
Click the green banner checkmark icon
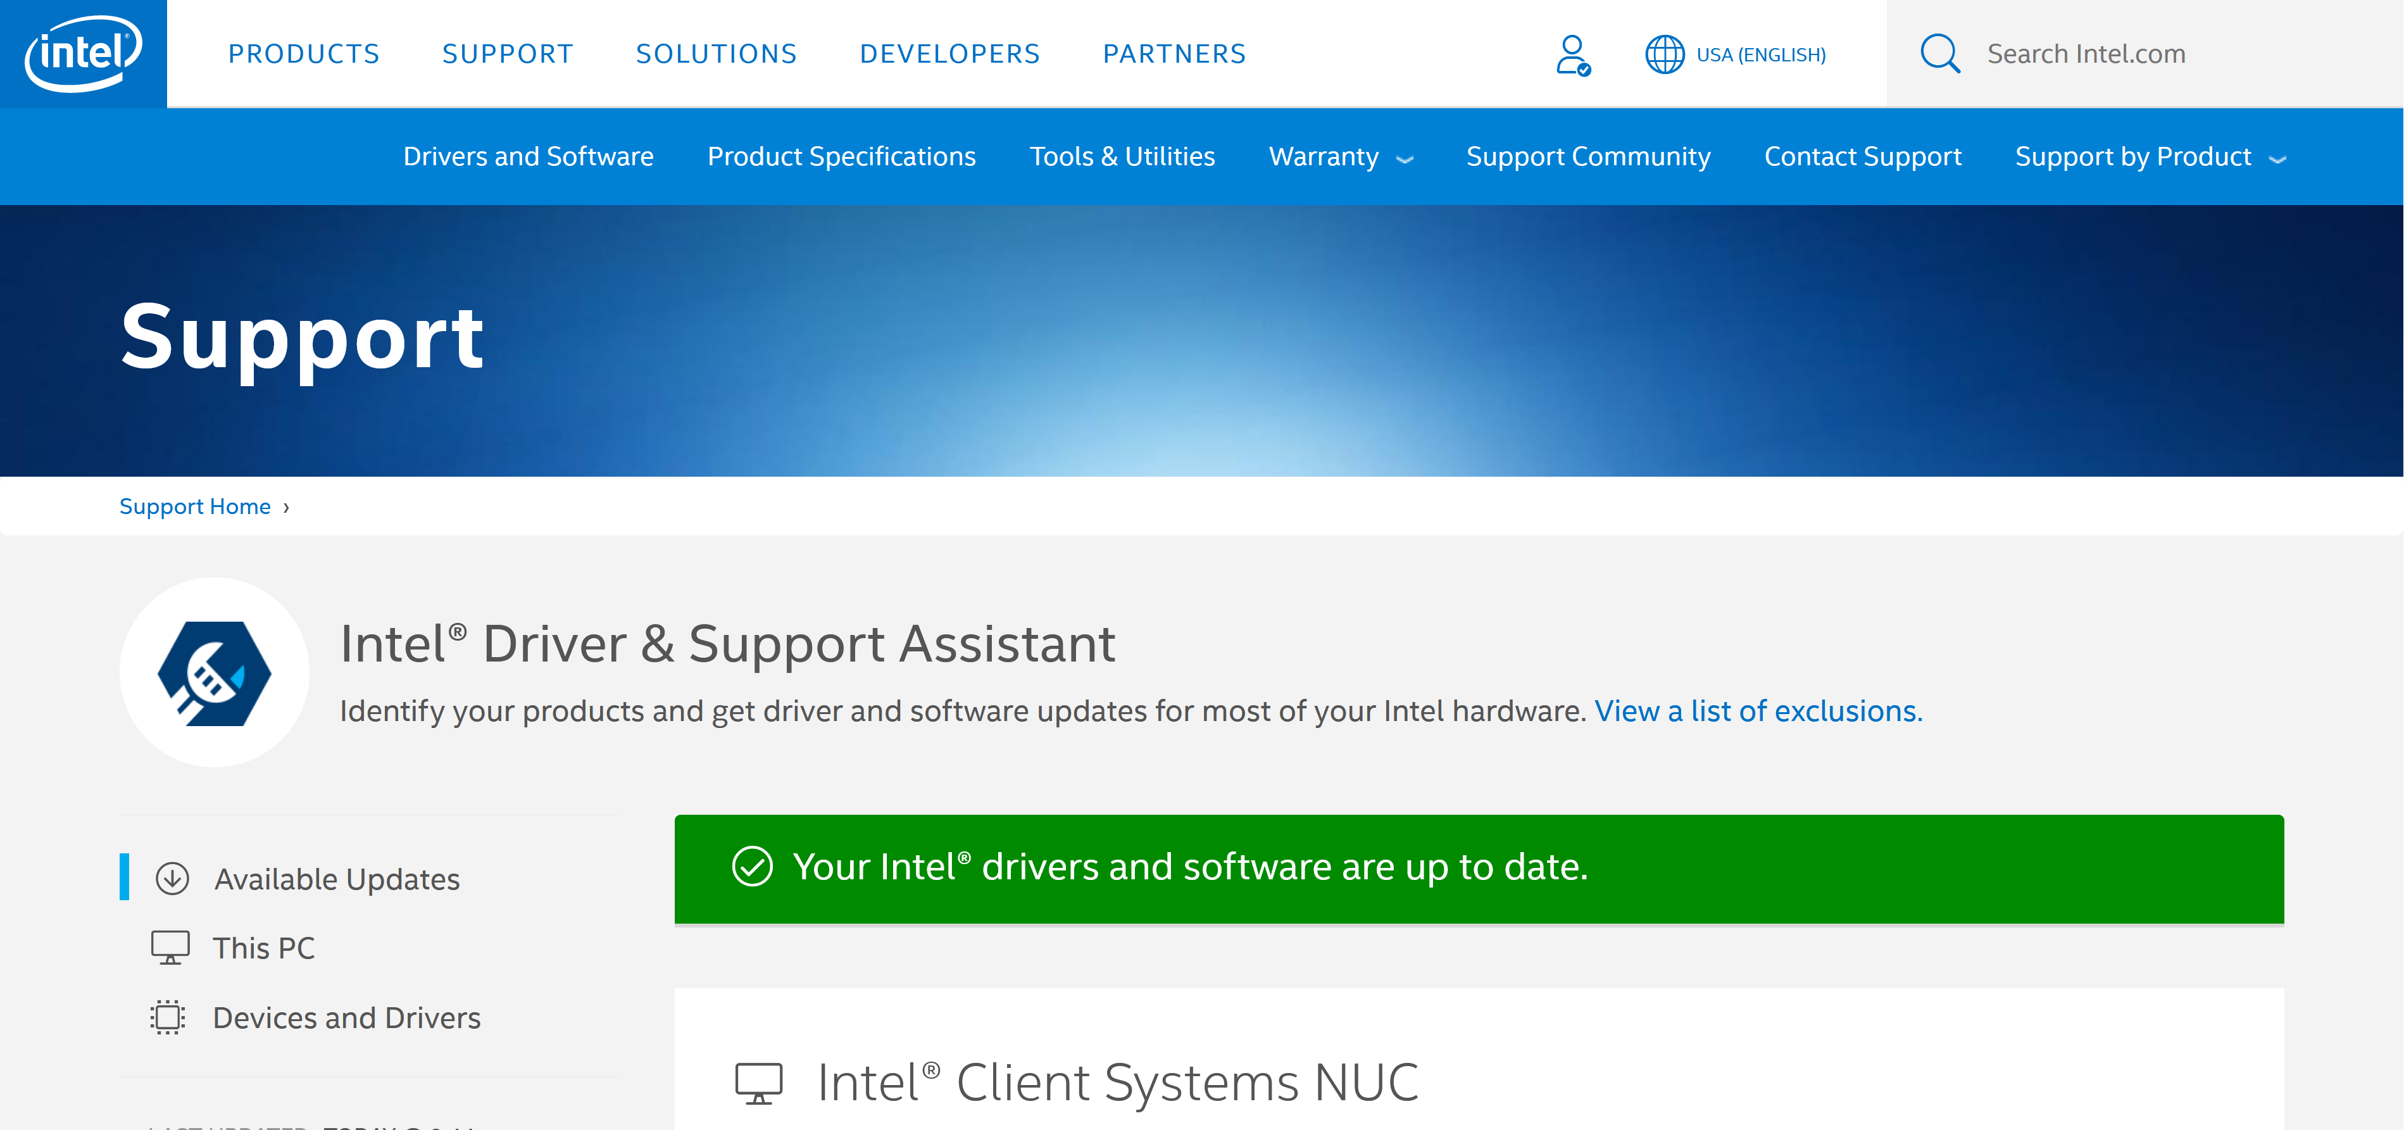click(751, 866)
